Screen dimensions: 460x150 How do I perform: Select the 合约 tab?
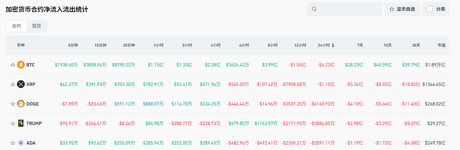point(17,26)
